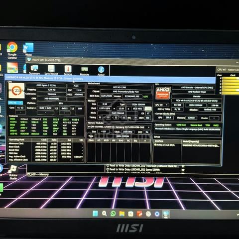Click the Operating Point column header

[x=19, y=140]
